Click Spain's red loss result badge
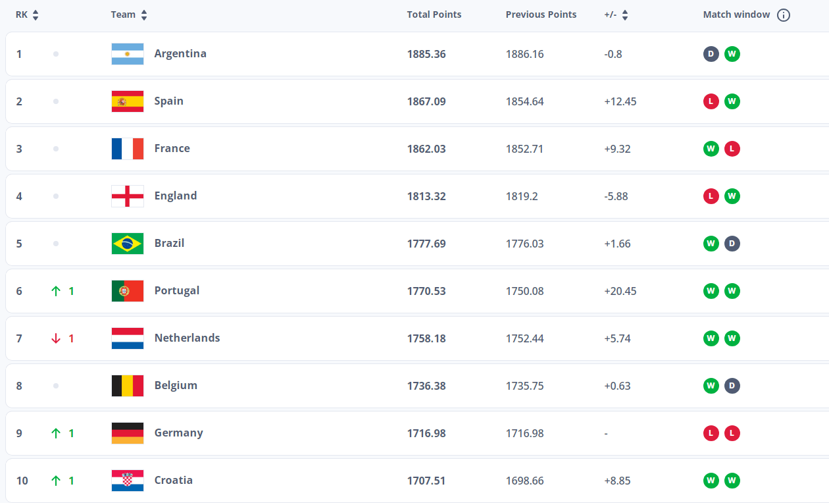This screenshot has height=503, width=829. click(711, 101)
